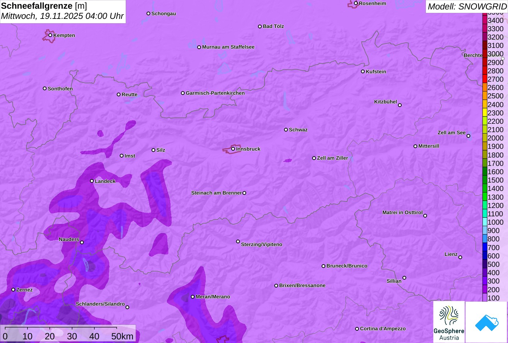The image size is (508, 343).
Task: Click the blue house-and-cloud logo
Action: coord(487,322)
